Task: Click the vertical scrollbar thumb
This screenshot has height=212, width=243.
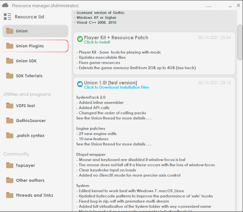Action: click(240, 42)
